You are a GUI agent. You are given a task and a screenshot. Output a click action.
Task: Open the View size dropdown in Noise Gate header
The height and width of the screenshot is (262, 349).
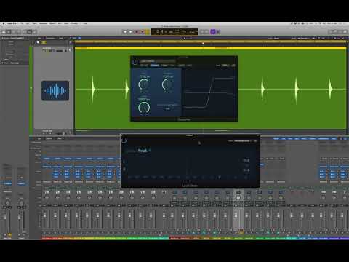pyautogui.click(x=225, y=65)
